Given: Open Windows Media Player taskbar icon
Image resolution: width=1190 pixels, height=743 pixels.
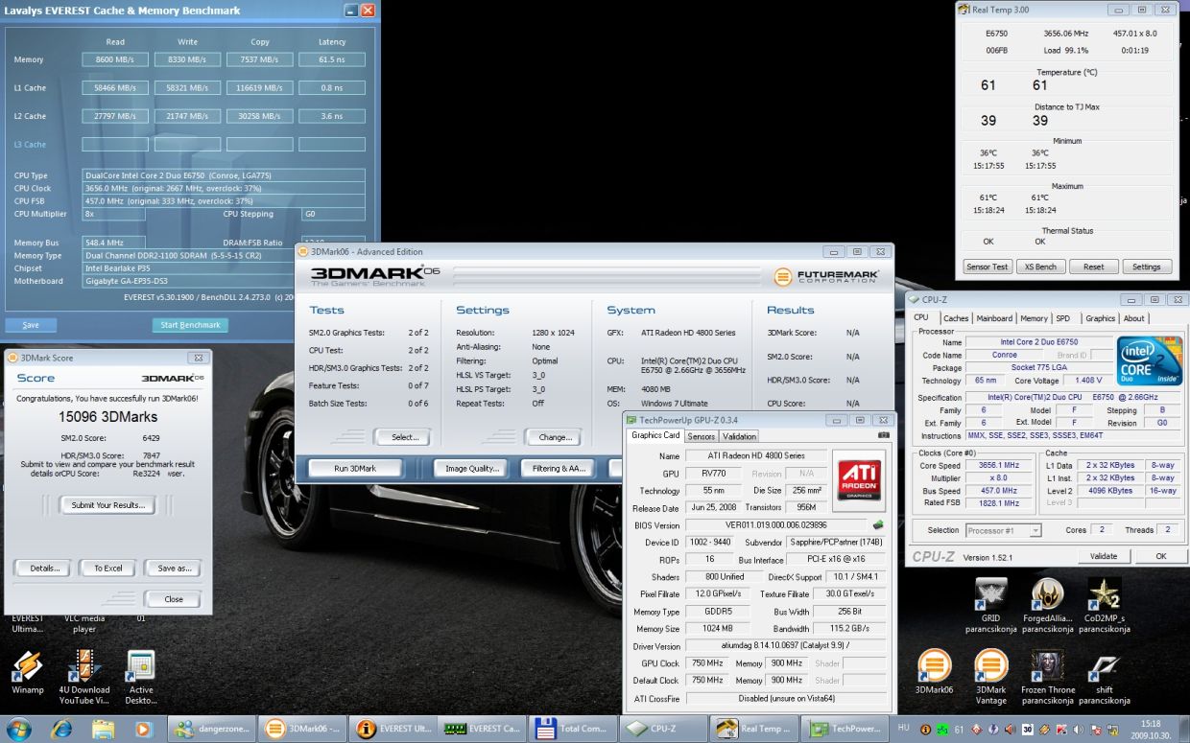Looking at the screenshot, I should click(x=142, y=729).
